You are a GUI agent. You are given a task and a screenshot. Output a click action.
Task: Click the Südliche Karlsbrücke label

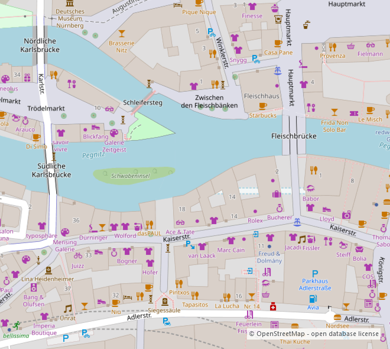pyautogui.click(x=51, y=170)
